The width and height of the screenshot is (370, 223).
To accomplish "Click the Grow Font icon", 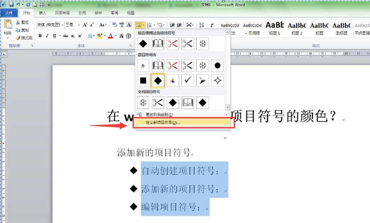I will coord(85,25).
